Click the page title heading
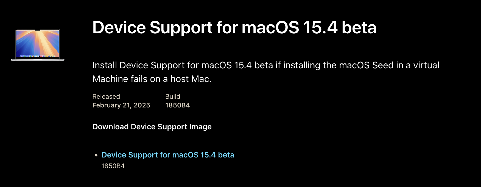 coord(234,28)
